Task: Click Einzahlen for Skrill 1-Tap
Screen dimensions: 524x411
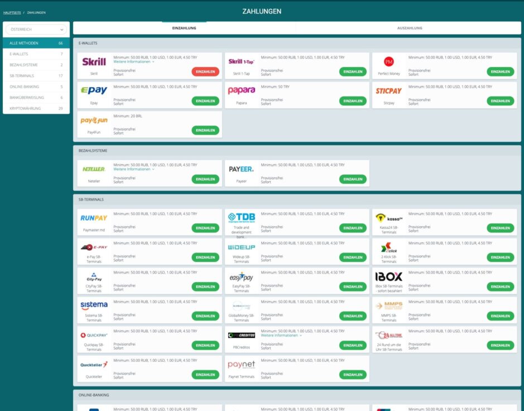Action: pyautogui.click(x=353, y=71)
